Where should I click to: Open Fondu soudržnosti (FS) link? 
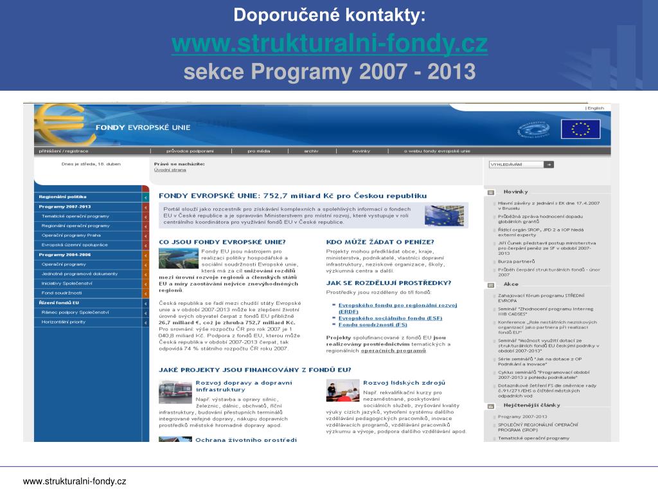click(373, 325)
